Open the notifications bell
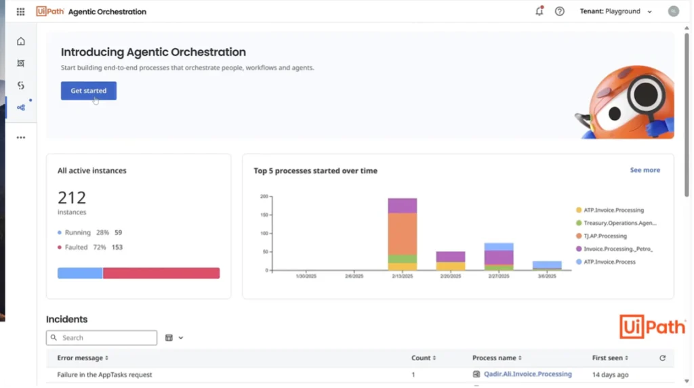The height and width of the screenshot is (388, 694). pyautogui.click(x=539, y=11)
